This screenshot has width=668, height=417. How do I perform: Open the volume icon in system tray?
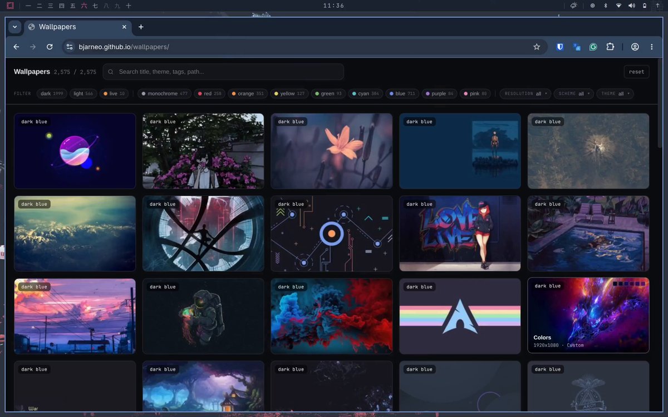[x=631, y=6]
